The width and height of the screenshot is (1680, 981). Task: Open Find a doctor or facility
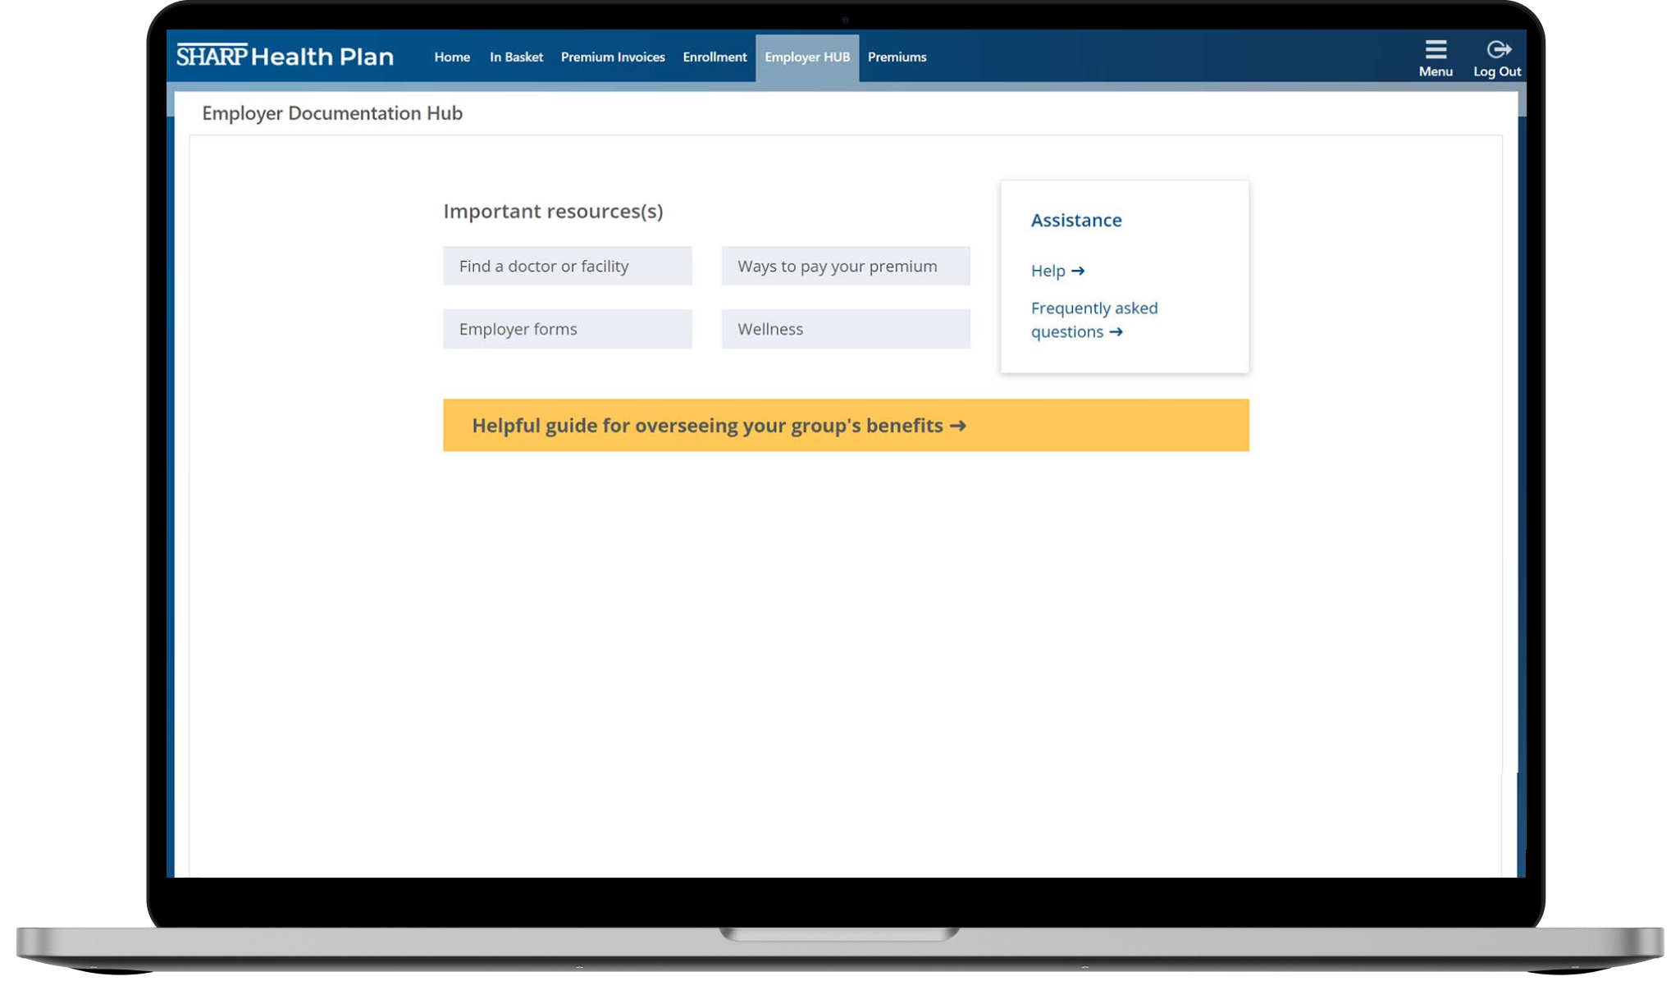click(x=567, y=266)
